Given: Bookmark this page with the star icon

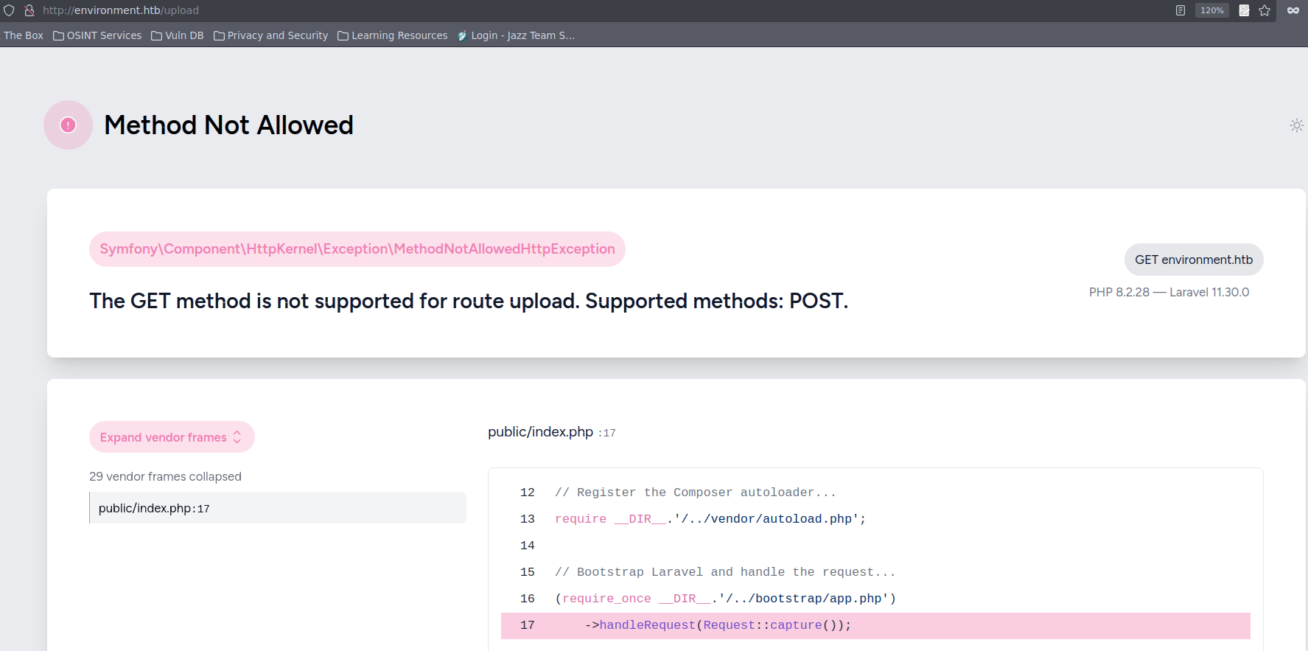Looking at the screenshot, I should click(1265, 10).
